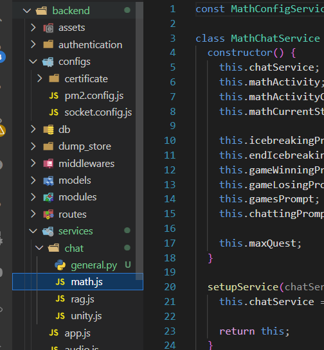Open the pm2.config.js file
Viewport: 324px width, 350px height.
(x=94, y=96)
